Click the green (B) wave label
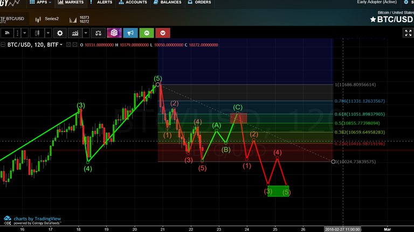Screen dimensions: 414x232 226,150
